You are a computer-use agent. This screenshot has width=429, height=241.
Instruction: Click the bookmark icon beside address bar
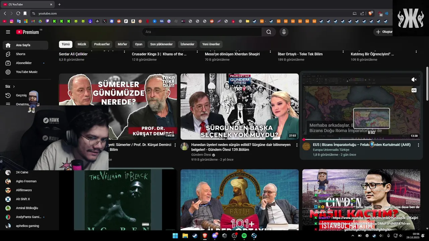(25, 13)
